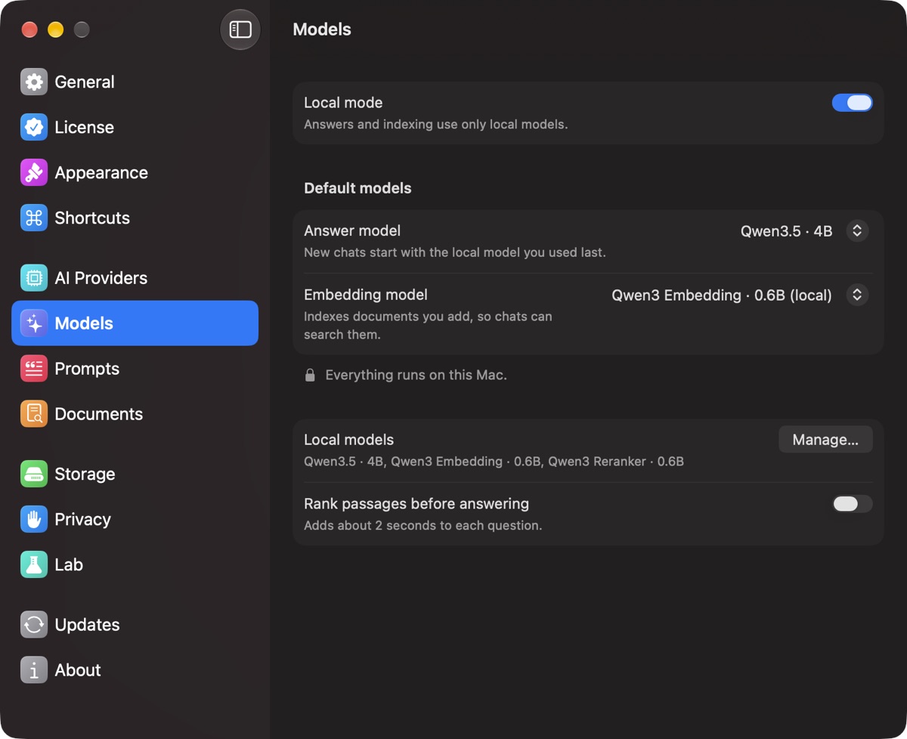Click the Default models heading
Screen dimensions: 907x739
click(x=358, y=188)
